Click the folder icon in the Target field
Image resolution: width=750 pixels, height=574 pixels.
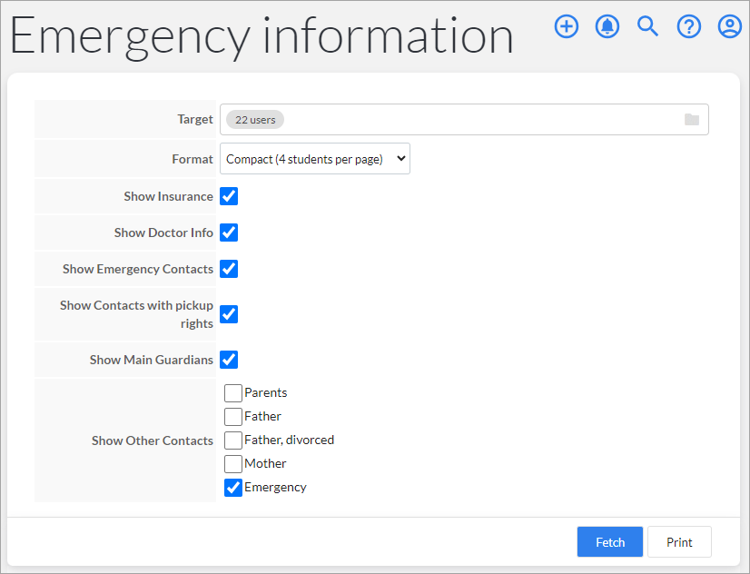click(691, 119)
